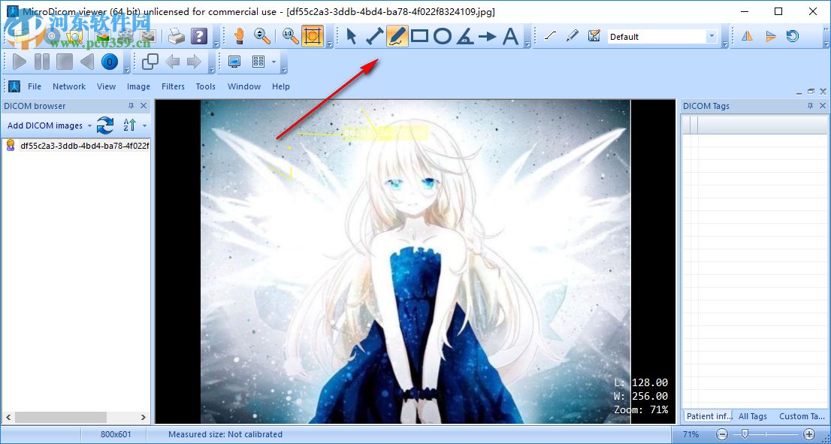
Task: Click zoom in plus button
Action: point(808,434)
